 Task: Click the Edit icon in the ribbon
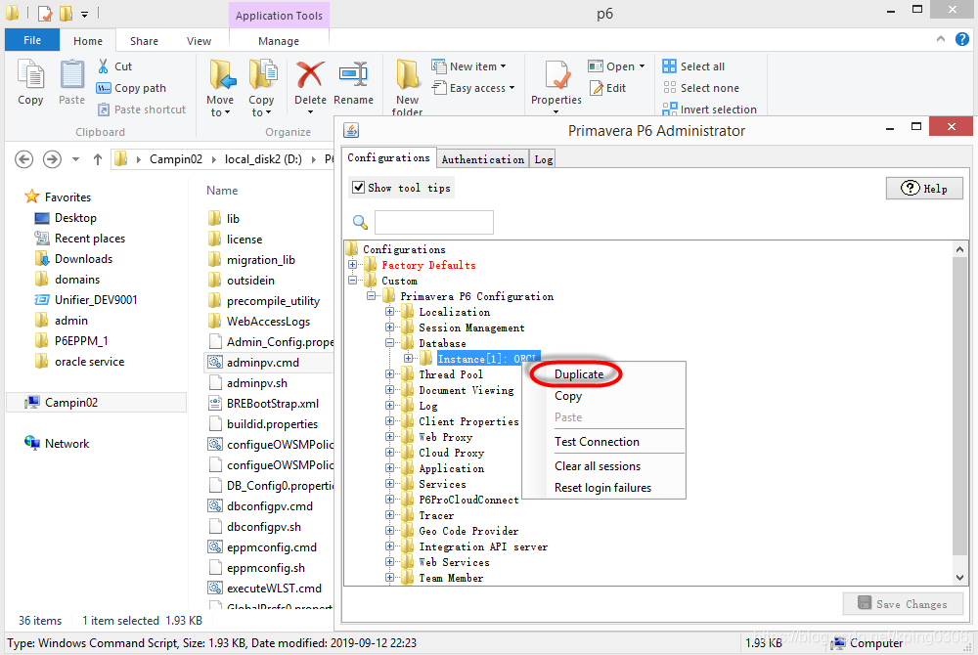click(597, 89)
